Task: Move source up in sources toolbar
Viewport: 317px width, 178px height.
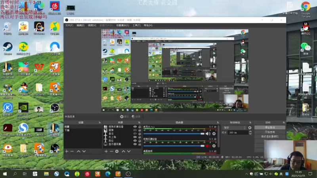Action: pos(123,151)
